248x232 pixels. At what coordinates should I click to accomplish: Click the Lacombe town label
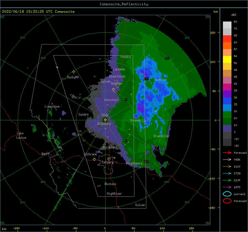tap(119, 69)
